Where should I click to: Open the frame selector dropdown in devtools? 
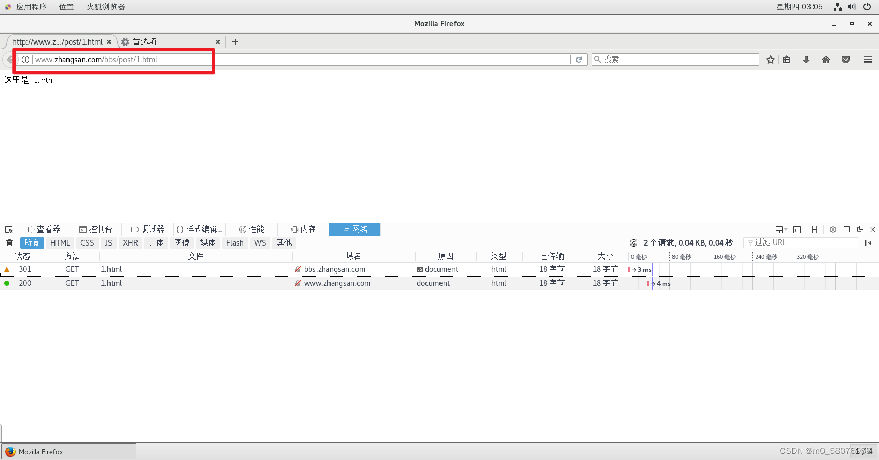(781, 229)
